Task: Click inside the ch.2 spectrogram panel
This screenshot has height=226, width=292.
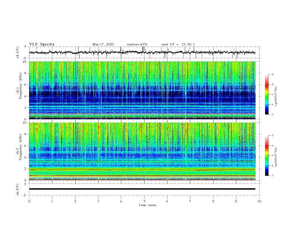Action: (142, 151)
